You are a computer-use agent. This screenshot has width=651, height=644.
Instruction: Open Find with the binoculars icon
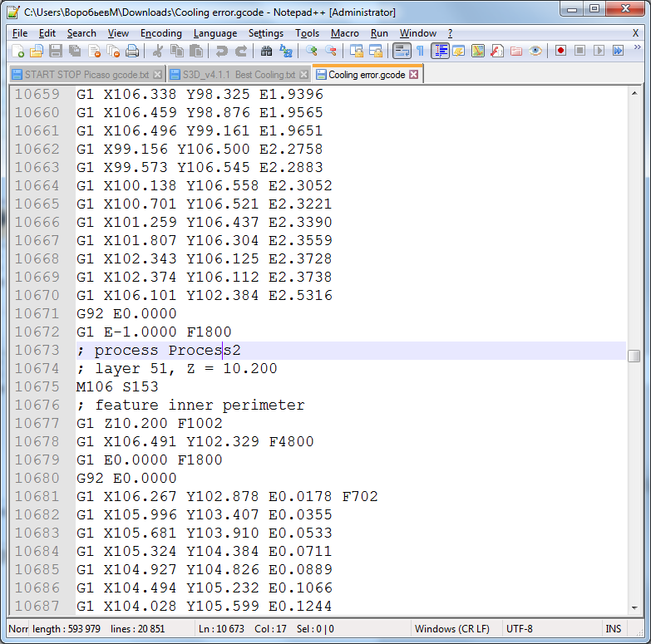coord(266,51)
